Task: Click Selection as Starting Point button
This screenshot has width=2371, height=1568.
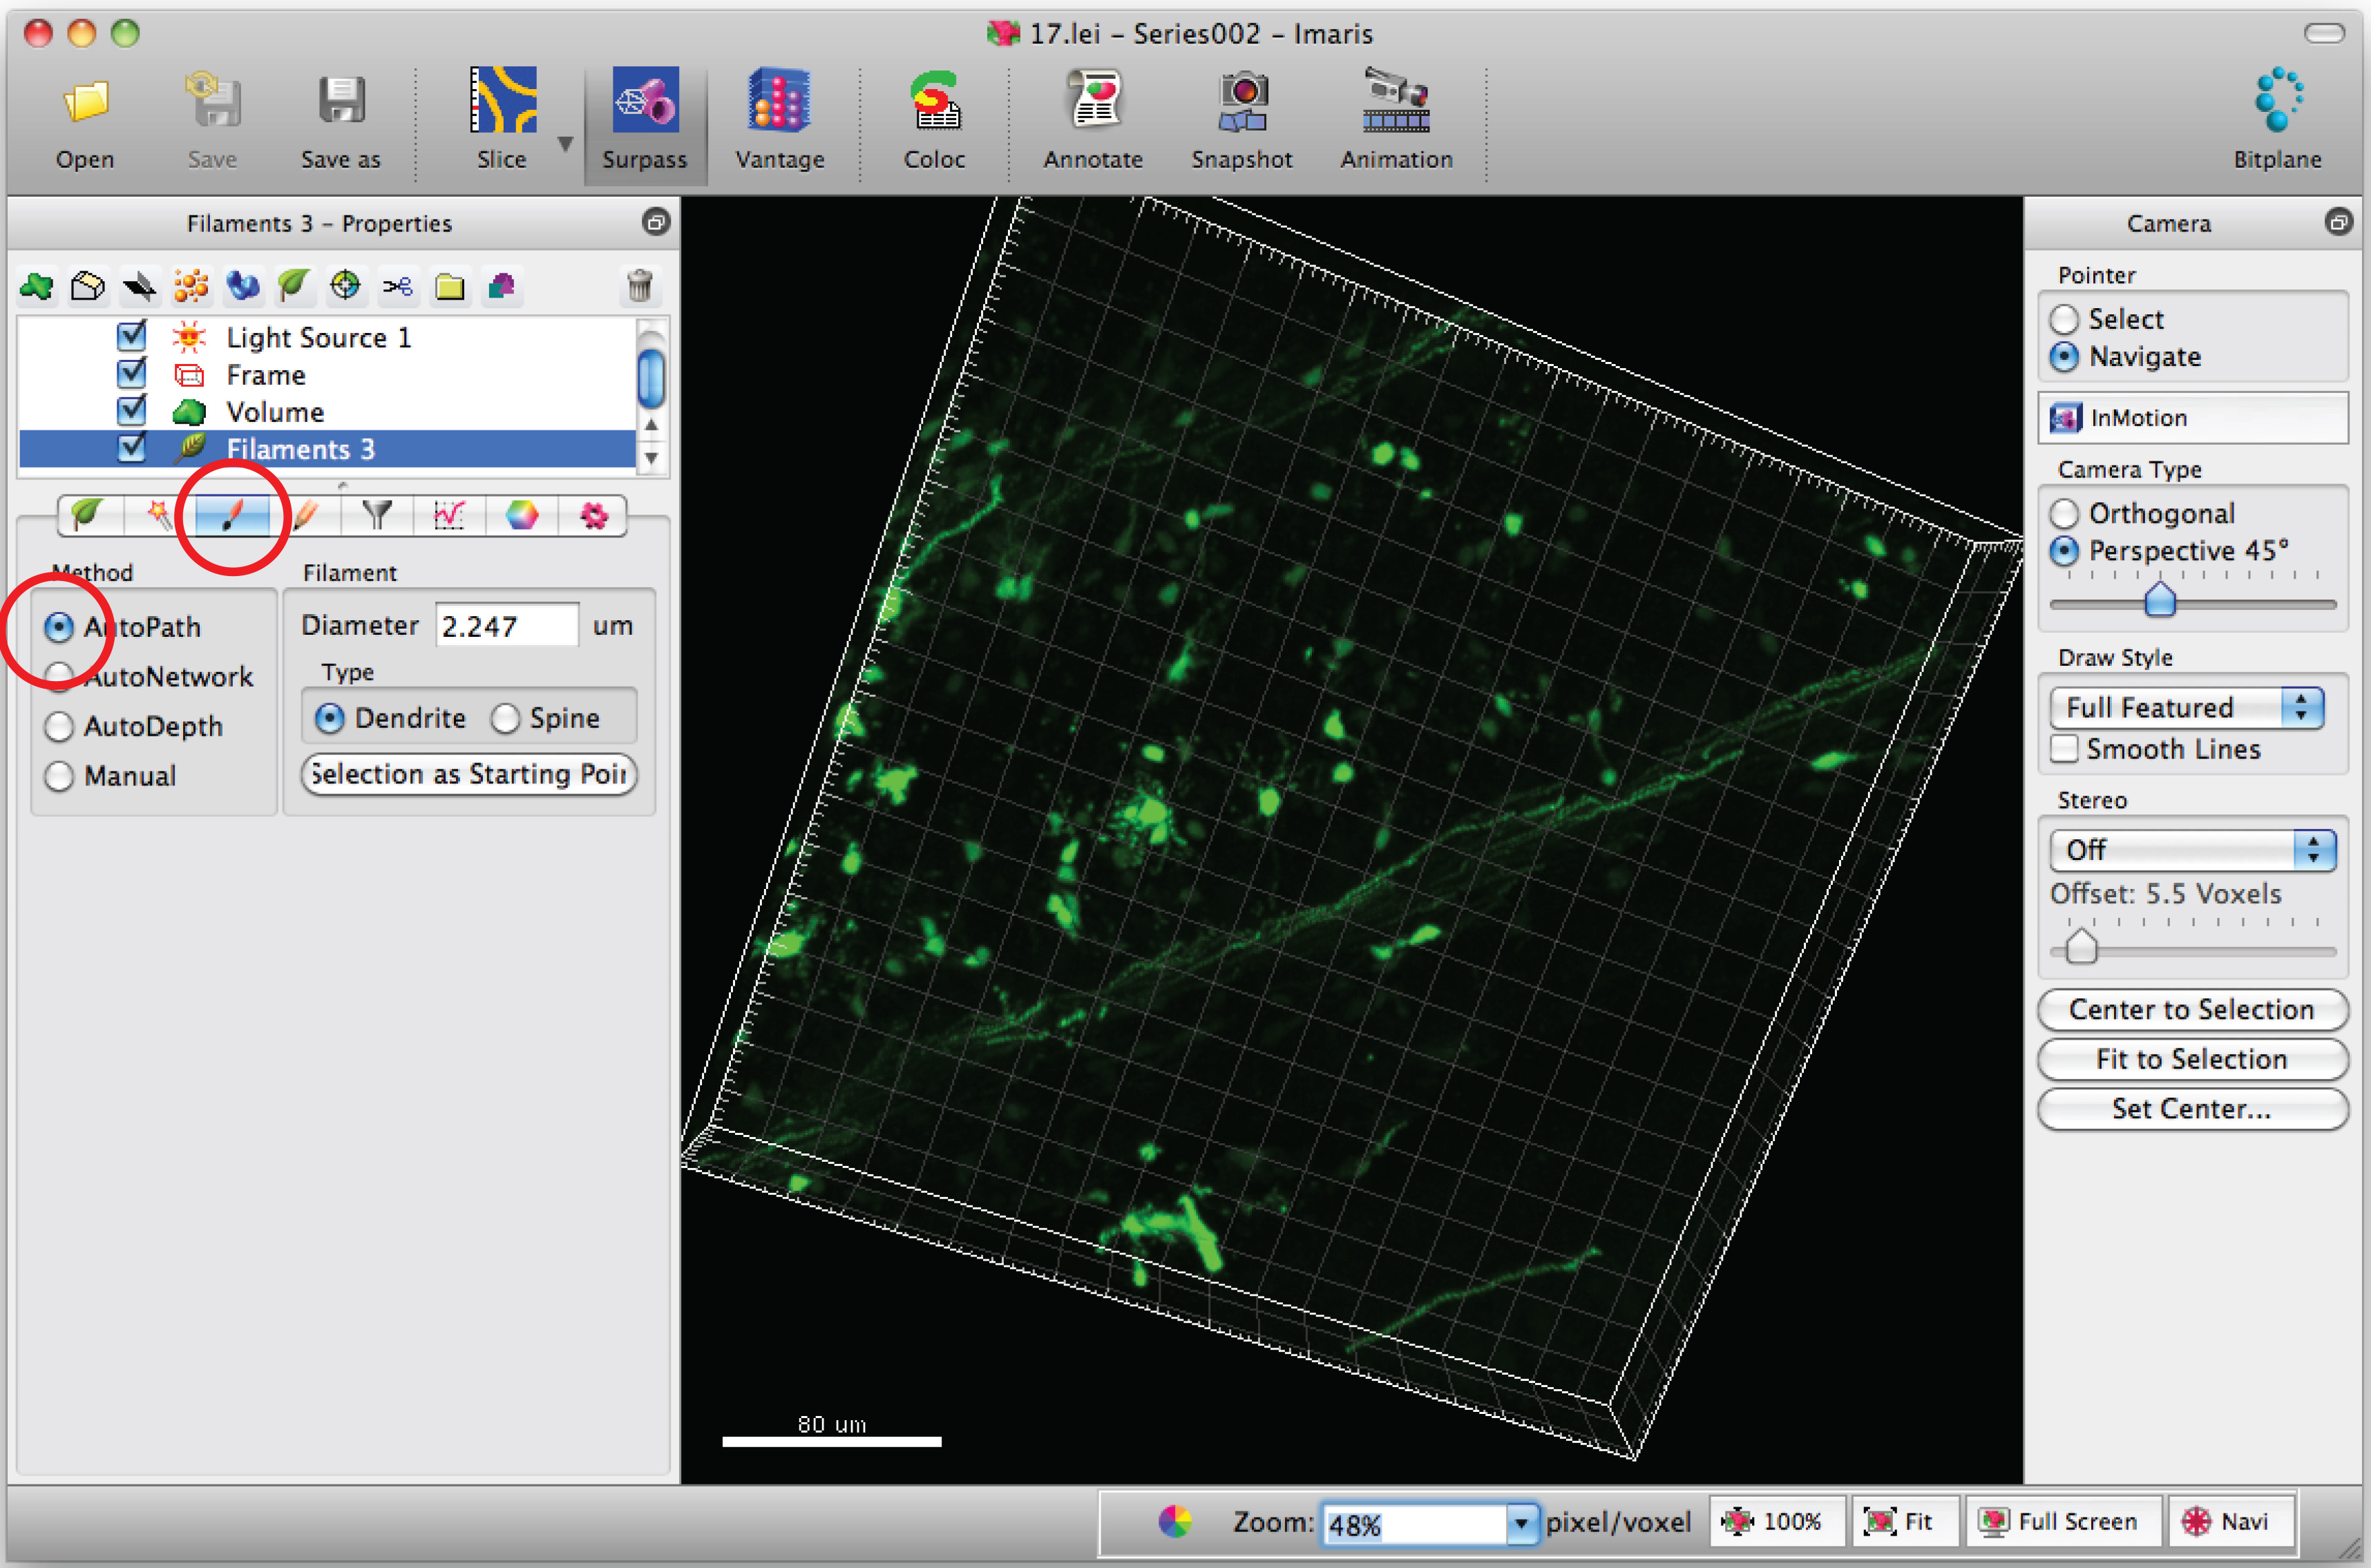Action: point(469,774)
